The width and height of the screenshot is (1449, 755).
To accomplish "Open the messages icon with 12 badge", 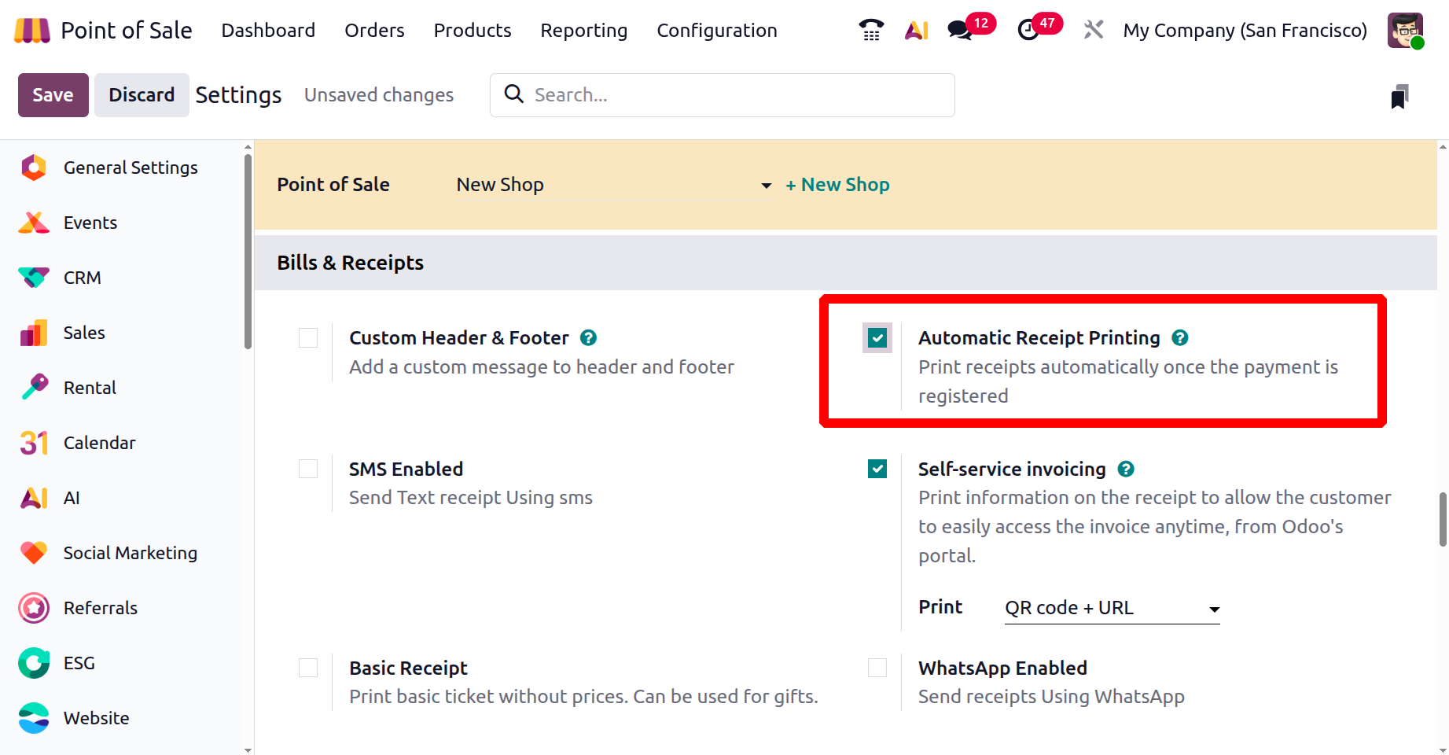I will pos(960,30).
